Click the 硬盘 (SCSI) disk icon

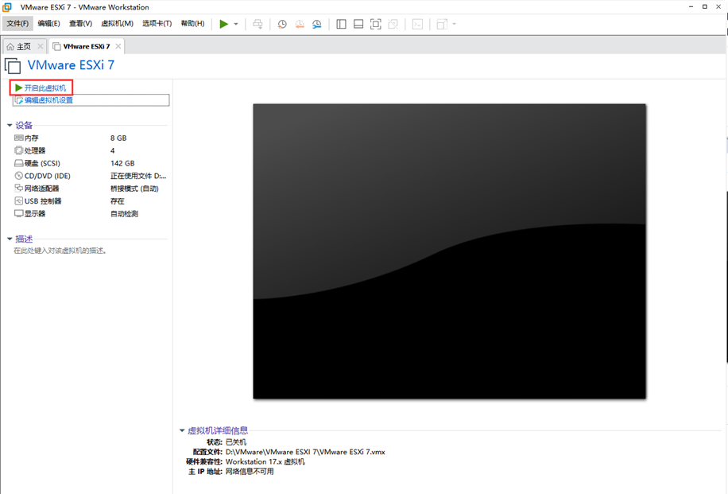[x=18, y=163]
